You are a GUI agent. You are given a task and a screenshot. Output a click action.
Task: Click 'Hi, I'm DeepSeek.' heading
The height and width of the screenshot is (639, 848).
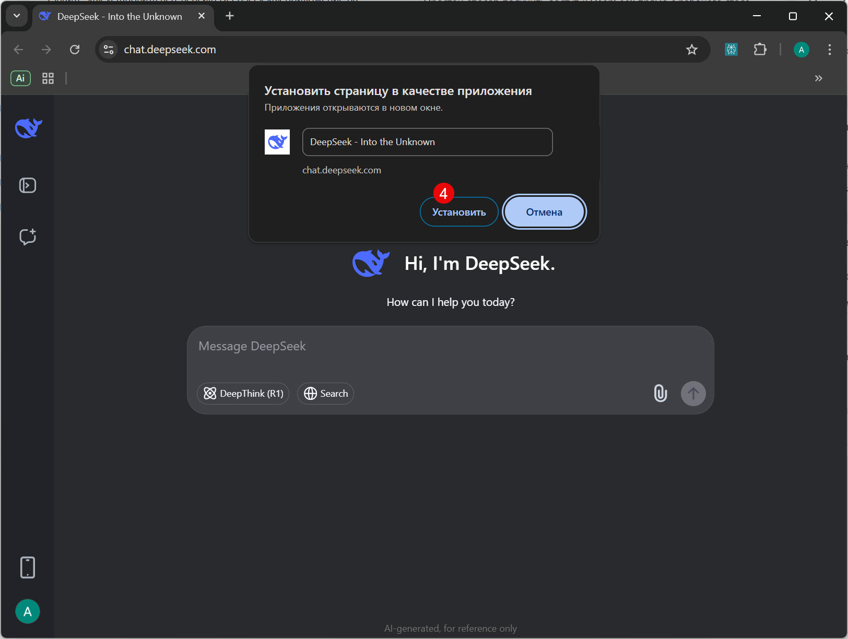click(x=479, y=264)
